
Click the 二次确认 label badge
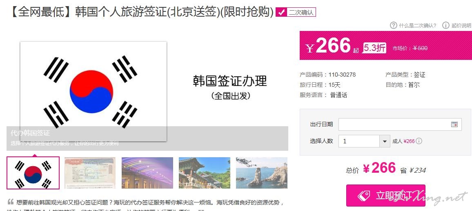tap(296, 12)
